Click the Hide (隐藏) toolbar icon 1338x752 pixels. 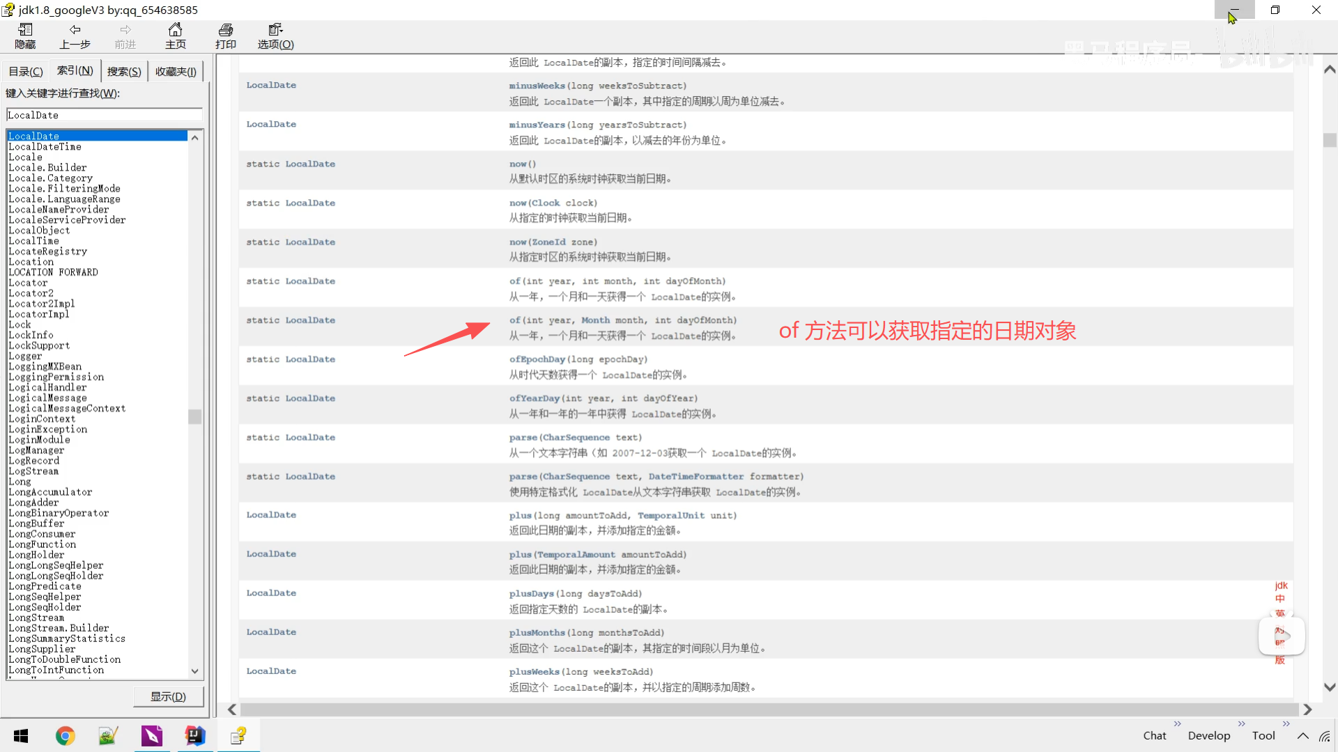pos(25,36)
